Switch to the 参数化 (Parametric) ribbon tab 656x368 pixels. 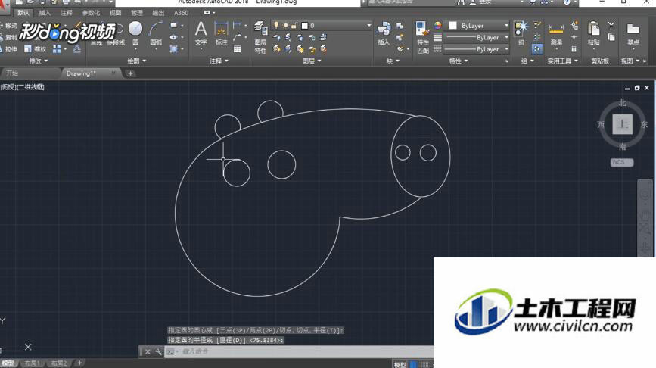point(91,13)
